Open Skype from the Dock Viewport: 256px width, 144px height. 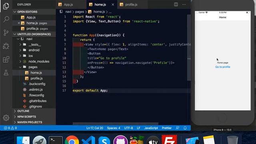tap(104, 140)
